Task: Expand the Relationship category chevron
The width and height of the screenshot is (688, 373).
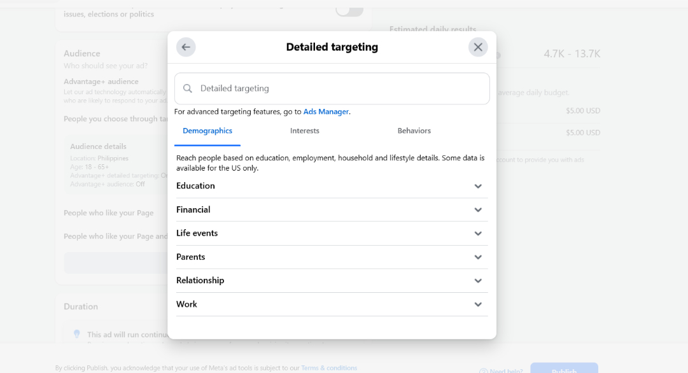Action: point(478,281)
